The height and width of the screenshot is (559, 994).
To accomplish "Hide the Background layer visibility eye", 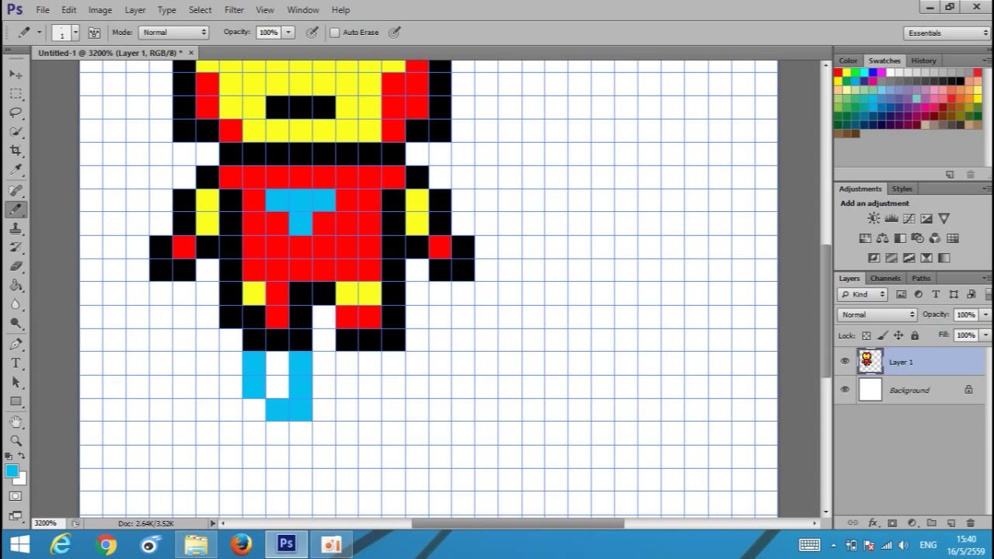I will click(845, 390).
